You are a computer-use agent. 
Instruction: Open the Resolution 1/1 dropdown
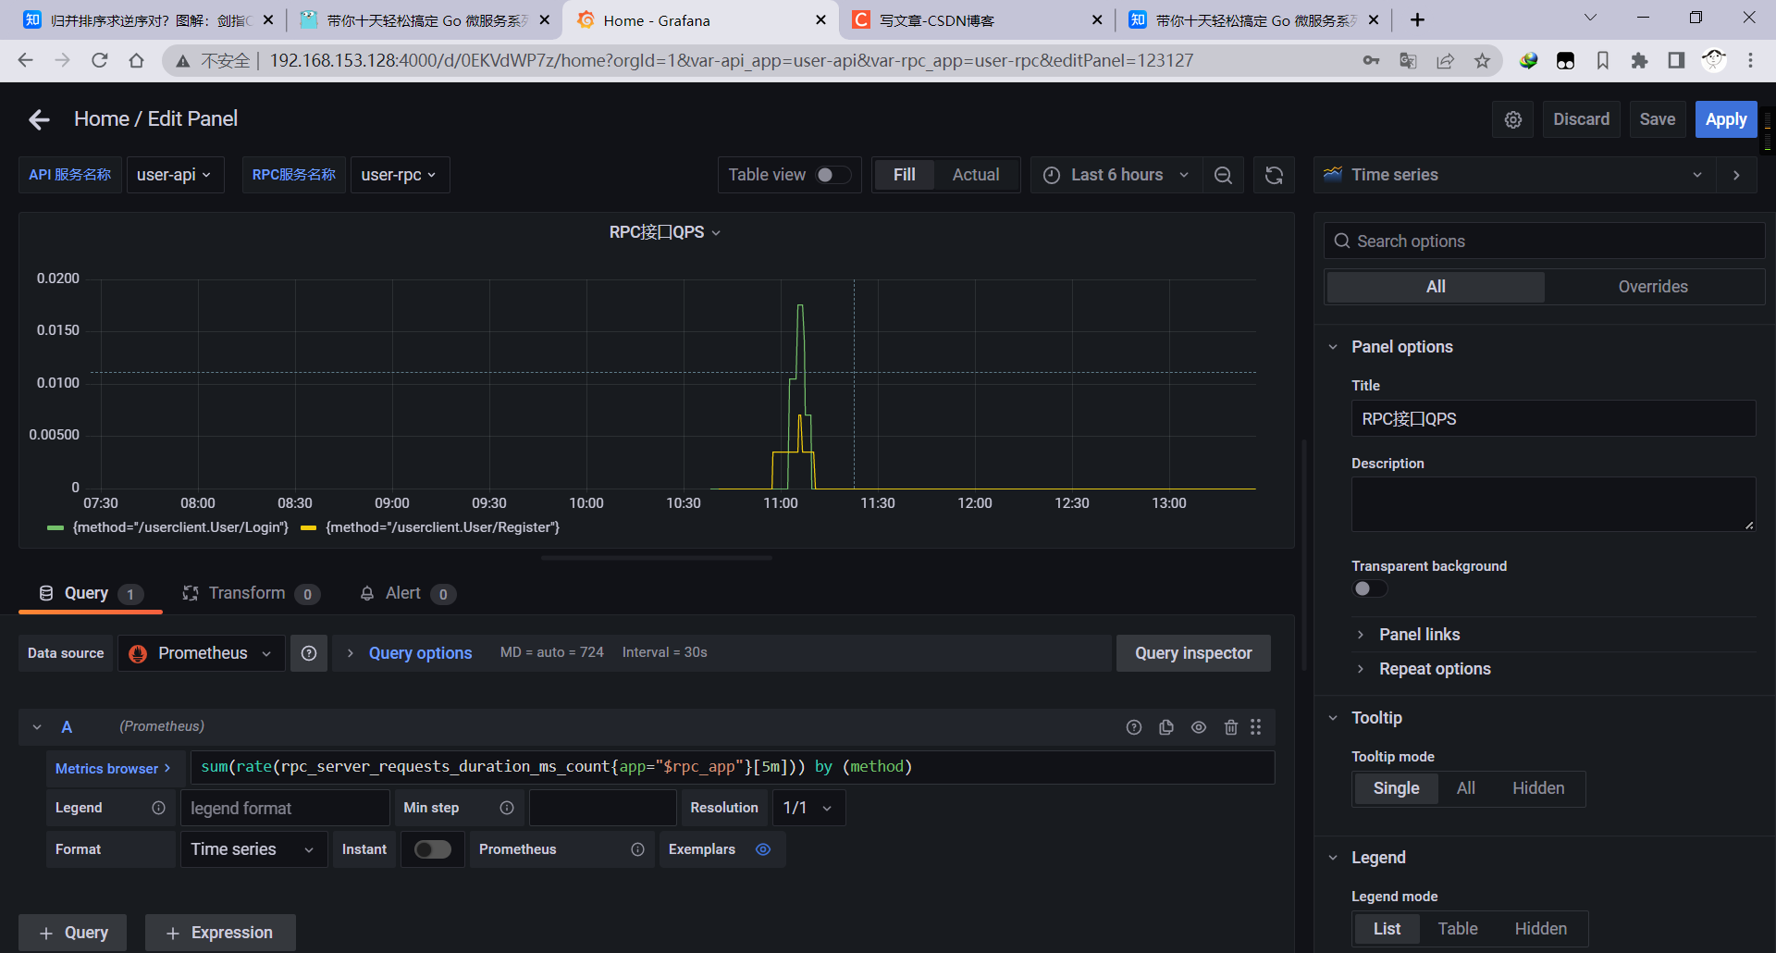coord(808,808)
